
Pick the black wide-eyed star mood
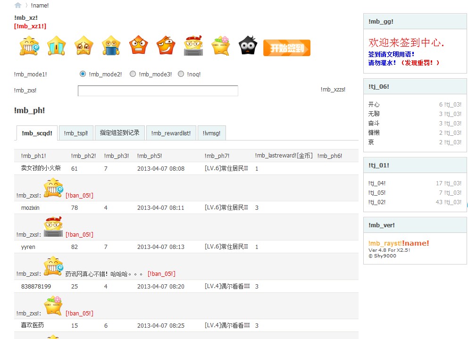point(248,46)
